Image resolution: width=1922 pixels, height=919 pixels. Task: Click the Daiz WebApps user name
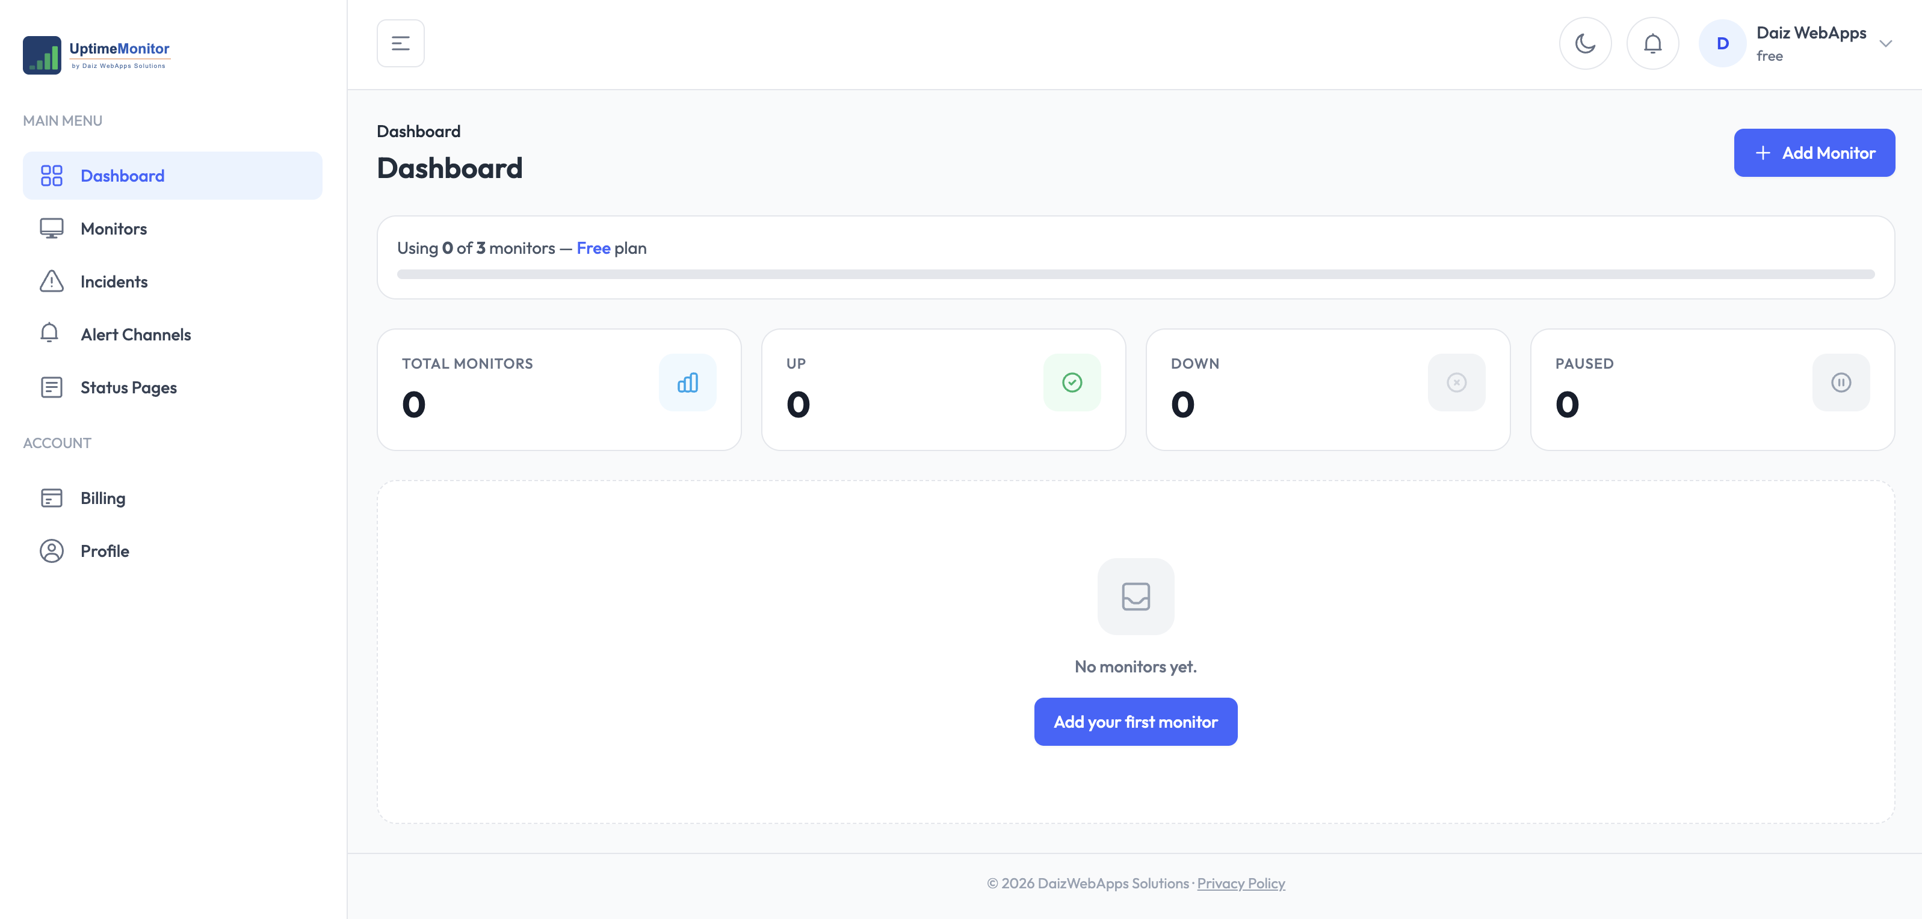tap(1811, 33)
